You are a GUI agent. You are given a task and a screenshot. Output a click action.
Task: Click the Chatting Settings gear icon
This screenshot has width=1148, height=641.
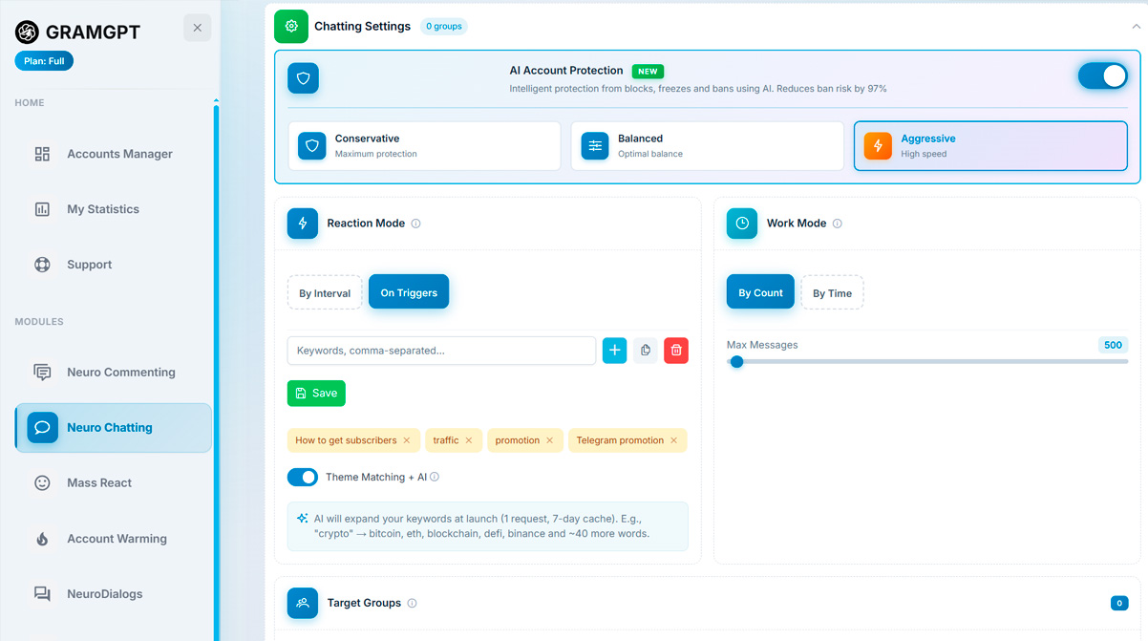pos(291,27)
